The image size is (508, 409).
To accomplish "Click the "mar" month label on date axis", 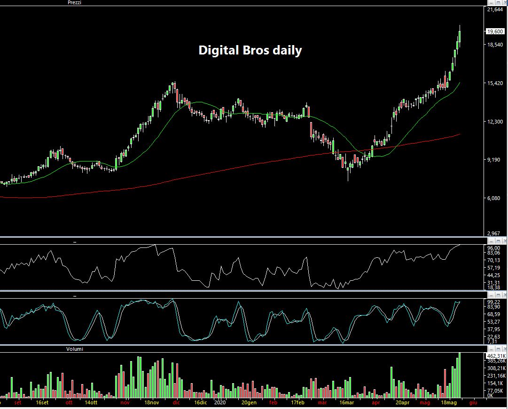I will [x=322, y=402].
